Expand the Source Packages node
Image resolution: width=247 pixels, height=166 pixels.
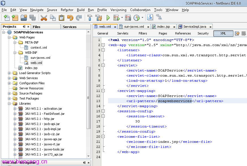tap(9, 93)
